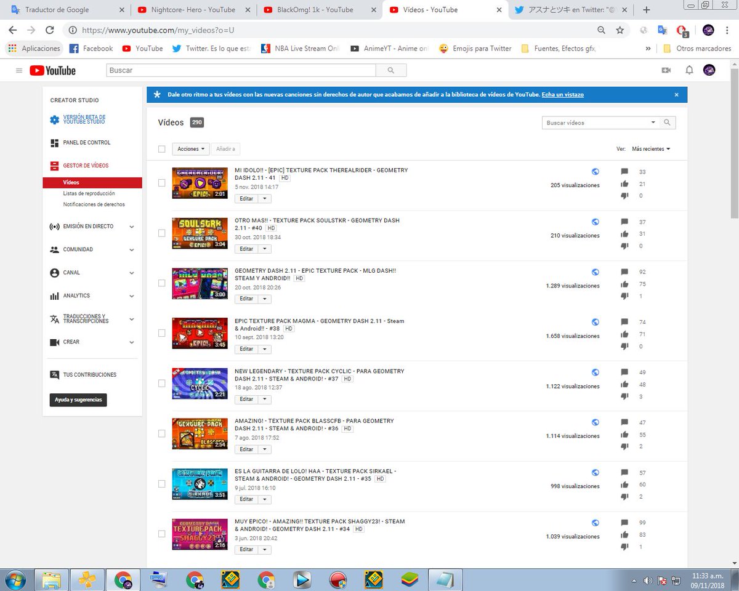Check the MLG DASH video checkbox
Image resolution: width=739 pixels, height=591 pixels.
tap(162, 283)
